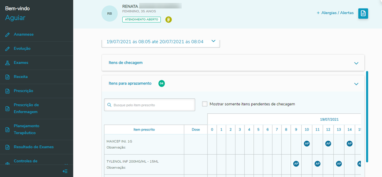382x177 pixels.
Task: Click the hour 0 column header
Action: 212,130
